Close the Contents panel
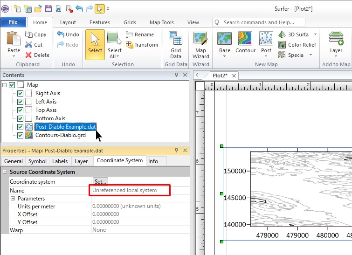 click(185, 75)
